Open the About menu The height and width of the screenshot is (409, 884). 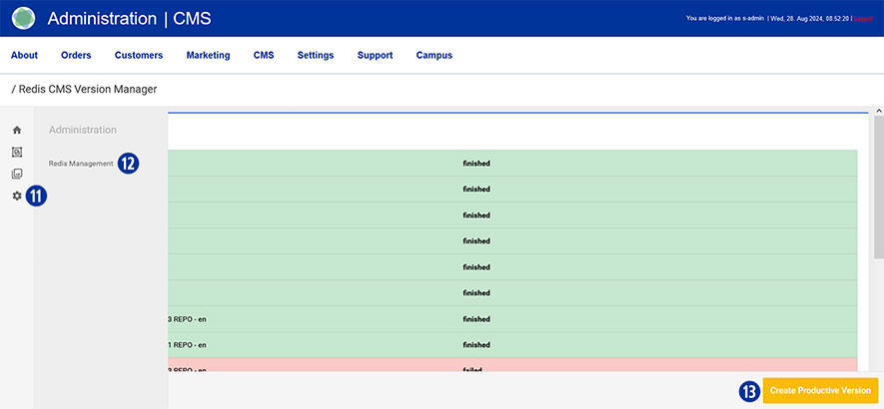click(24, 55)
